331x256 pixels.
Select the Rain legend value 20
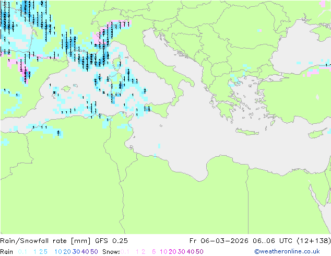[x=67, y=252]
